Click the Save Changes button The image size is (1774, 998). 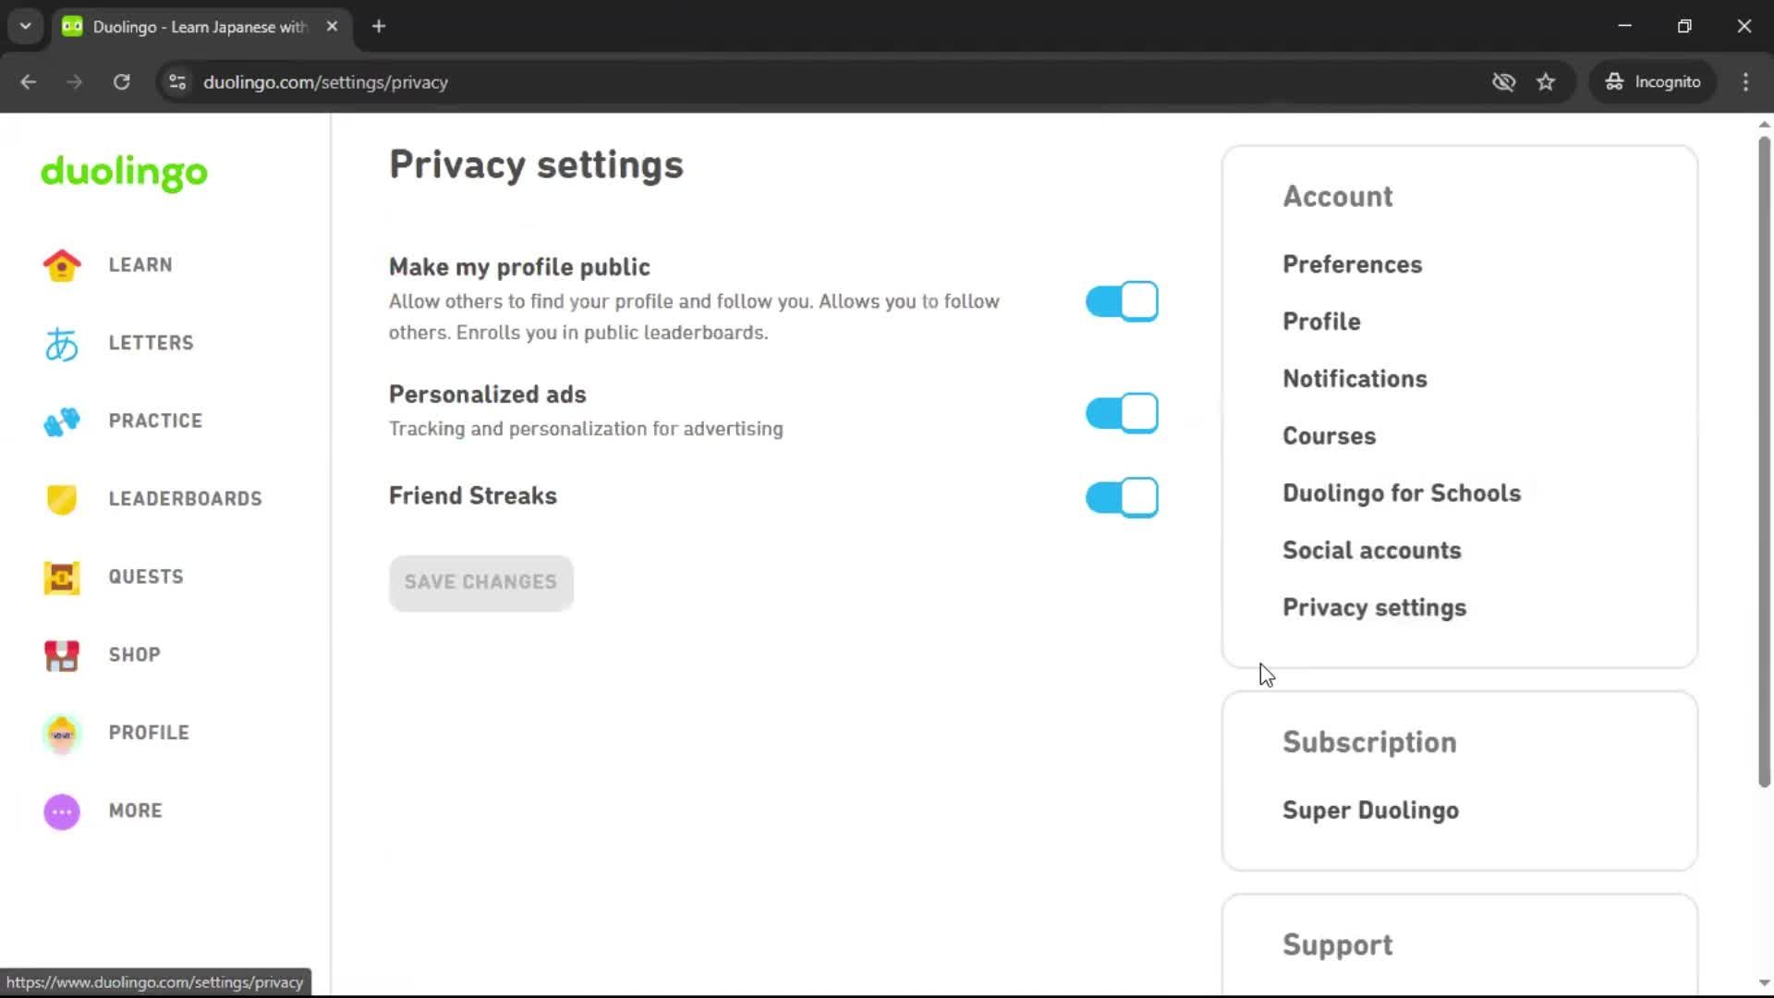[x=480, y=582]
